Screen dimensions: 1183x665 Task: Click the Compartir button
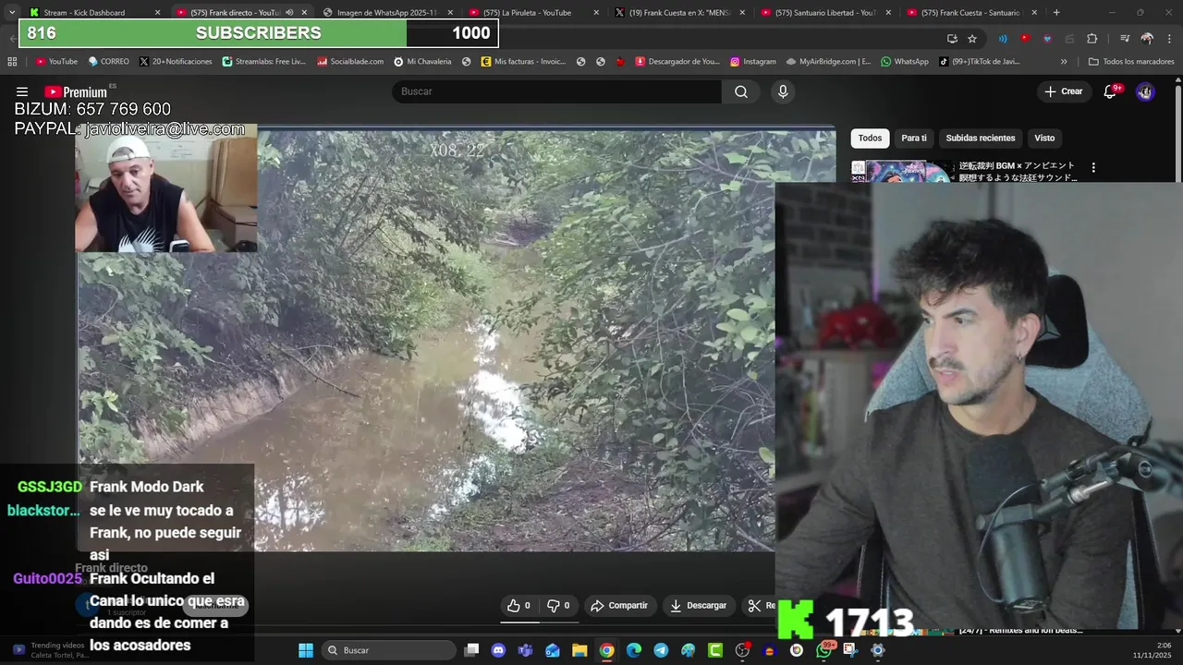coord(619,606)
